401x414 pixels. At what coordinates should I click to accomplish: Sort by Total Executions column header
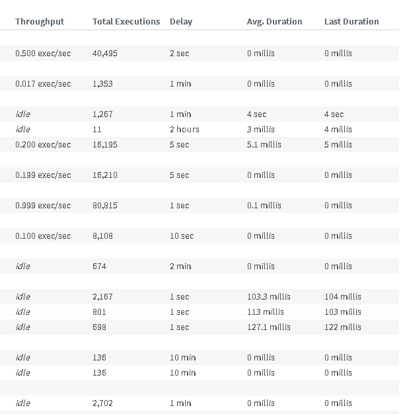126,21
